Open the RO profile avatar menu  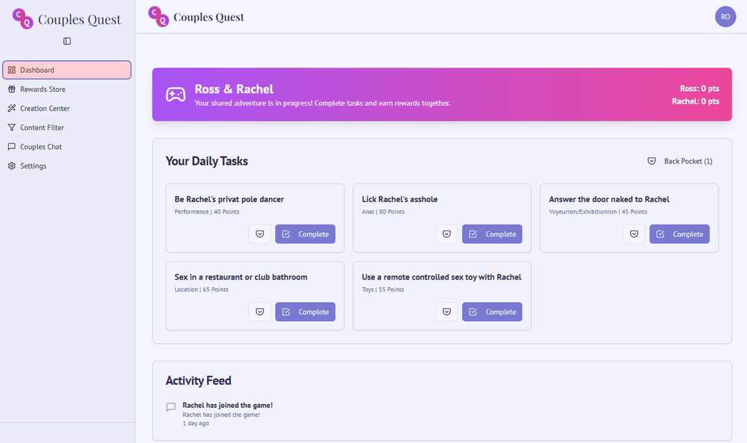pyautogui.click(x=726, y=16)
